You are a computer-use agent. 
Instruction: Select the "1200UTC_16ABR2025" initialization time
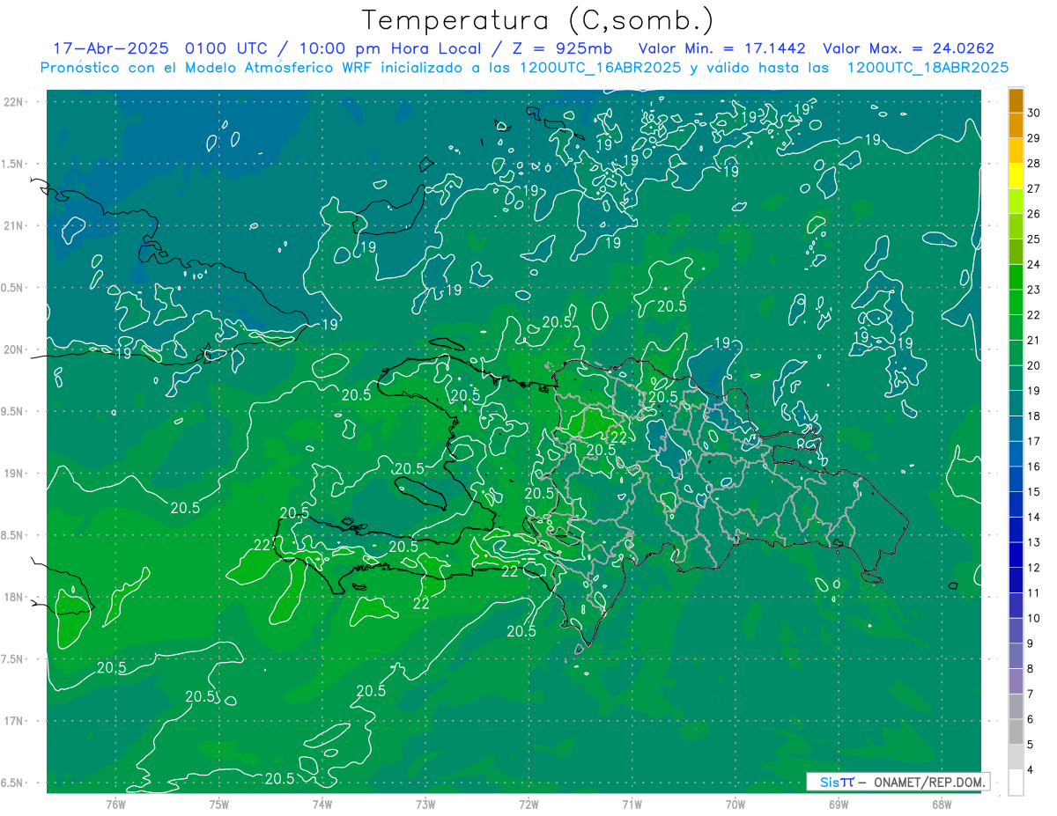click(597, 68)
